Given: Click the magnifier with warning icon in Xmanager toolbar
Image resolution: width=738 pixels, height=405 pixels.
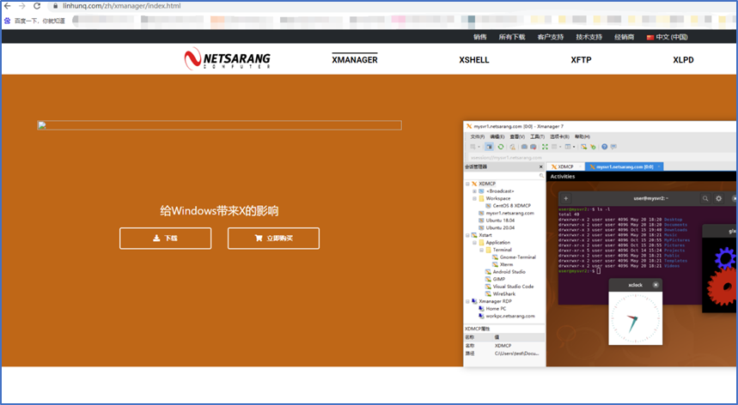Looking at the screenshot, I should click(x=513, y=147).
